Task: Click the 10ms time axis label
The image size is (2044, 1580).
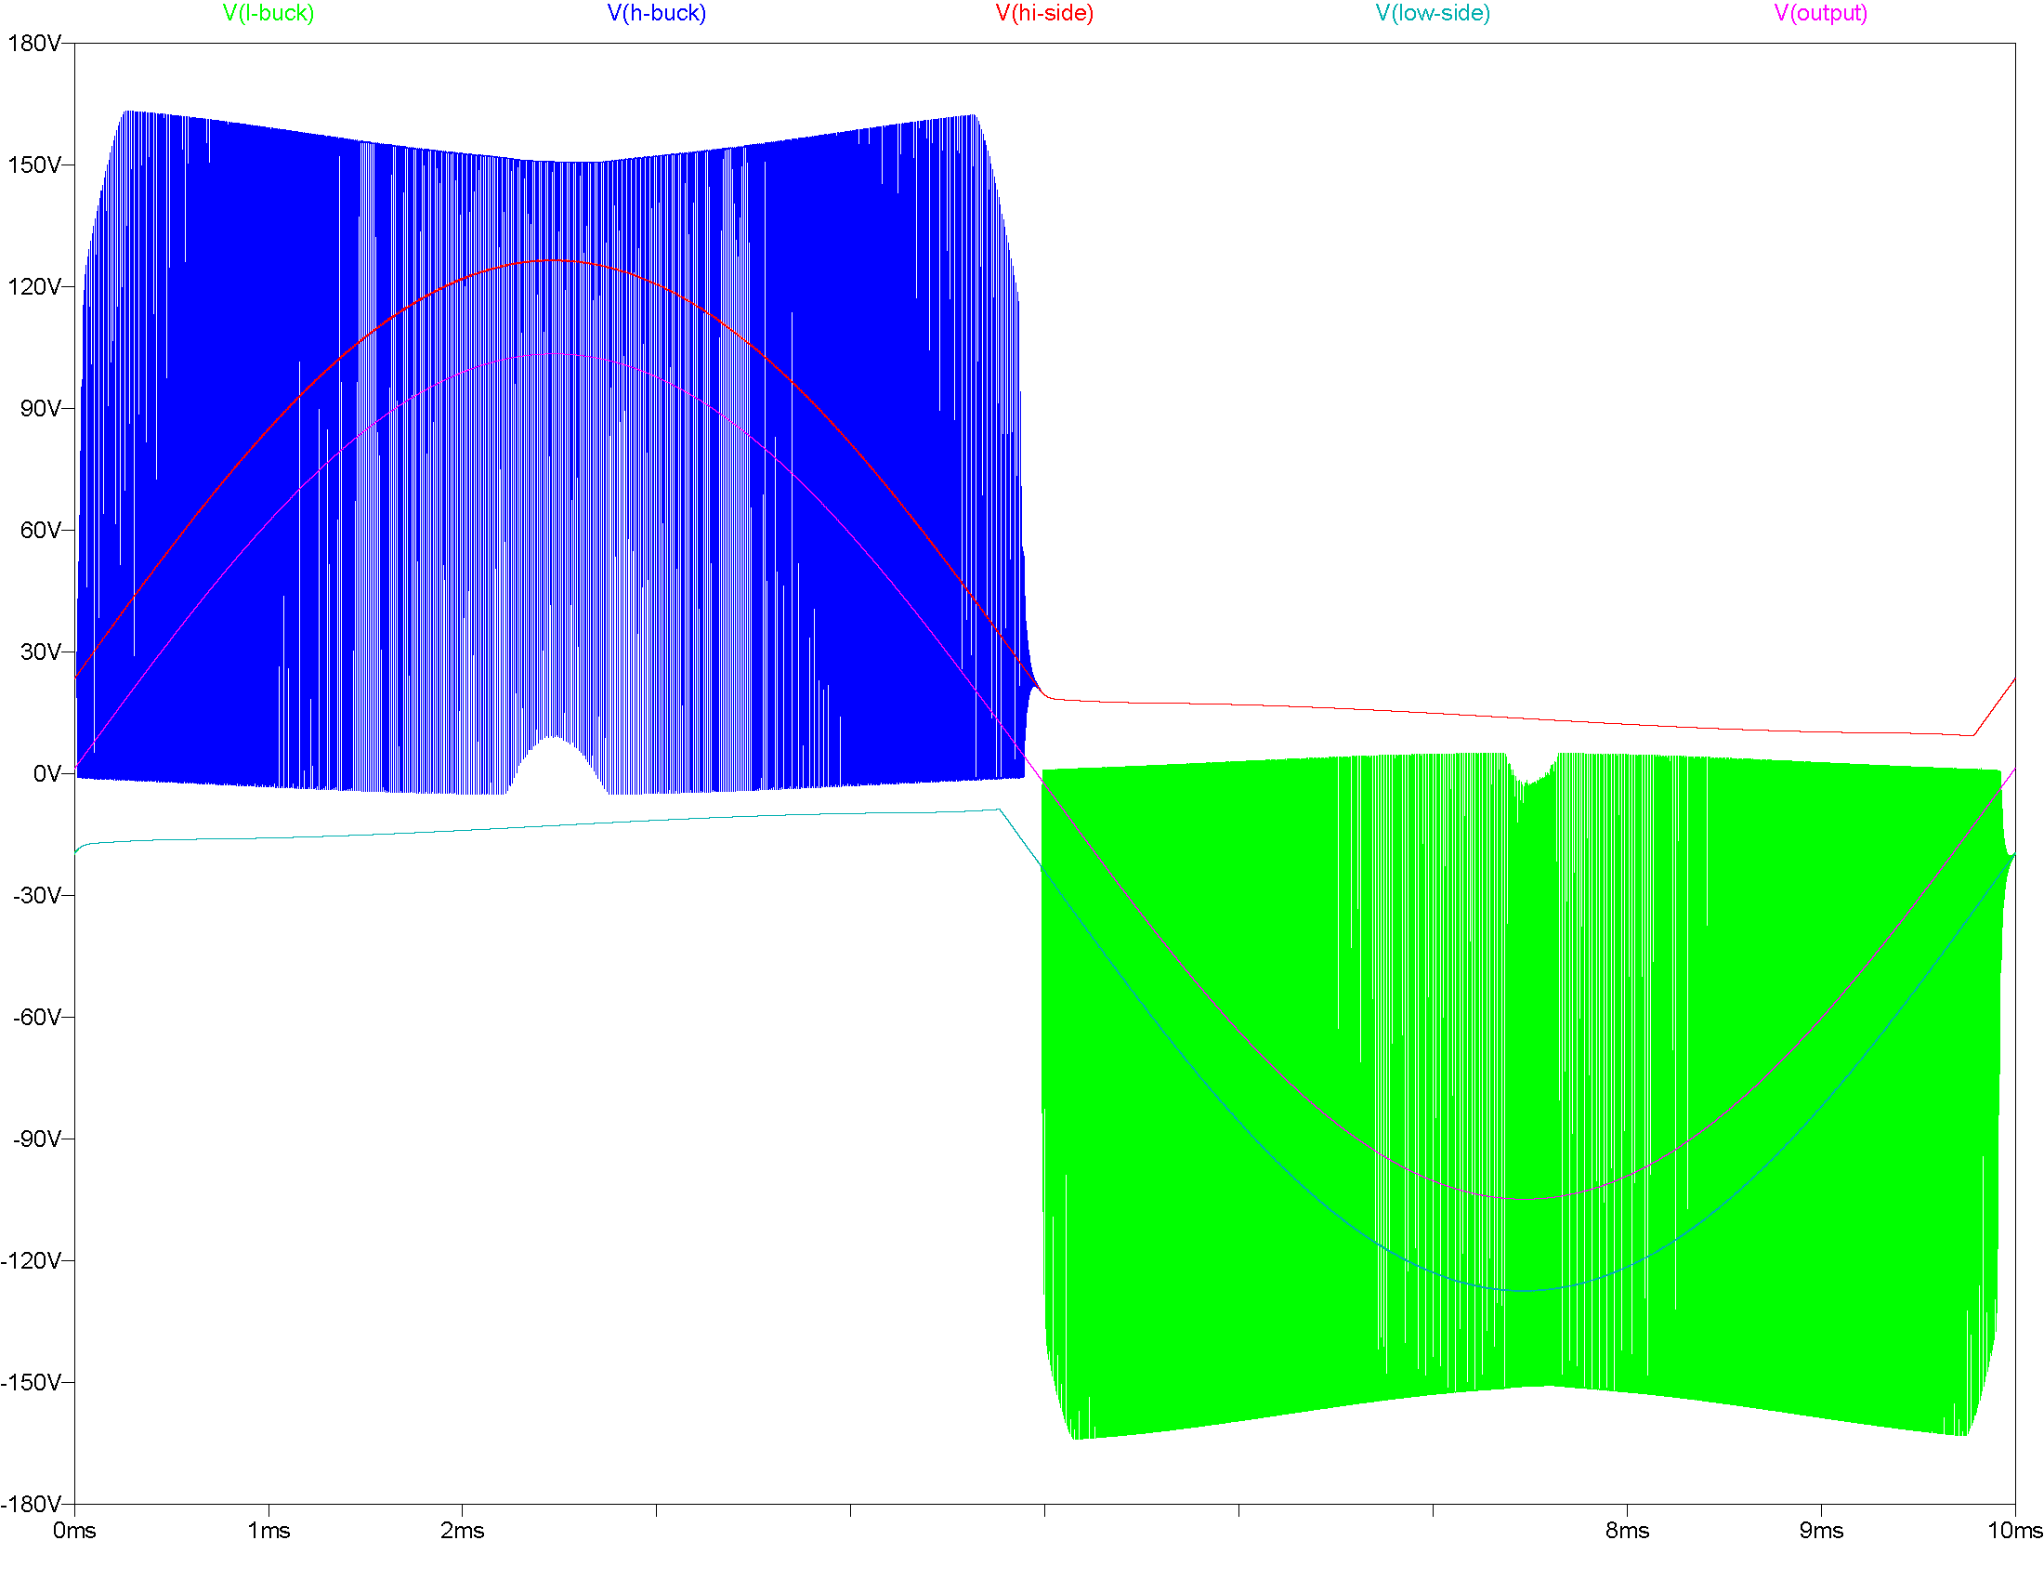Action: [2015, 1531]
